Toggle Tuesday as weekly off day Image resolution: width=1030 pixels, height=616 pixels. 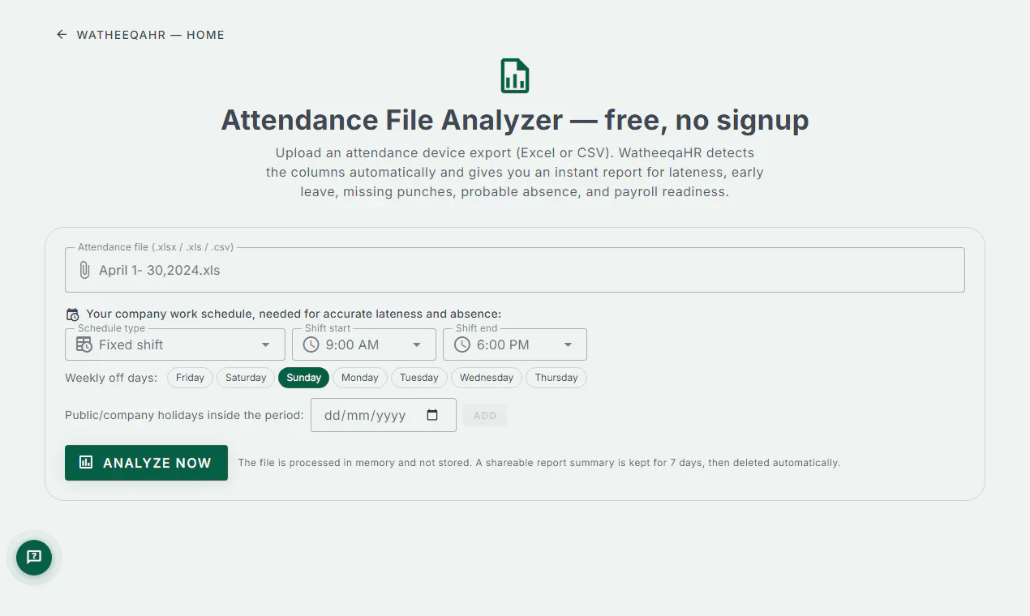pos(419,378)
